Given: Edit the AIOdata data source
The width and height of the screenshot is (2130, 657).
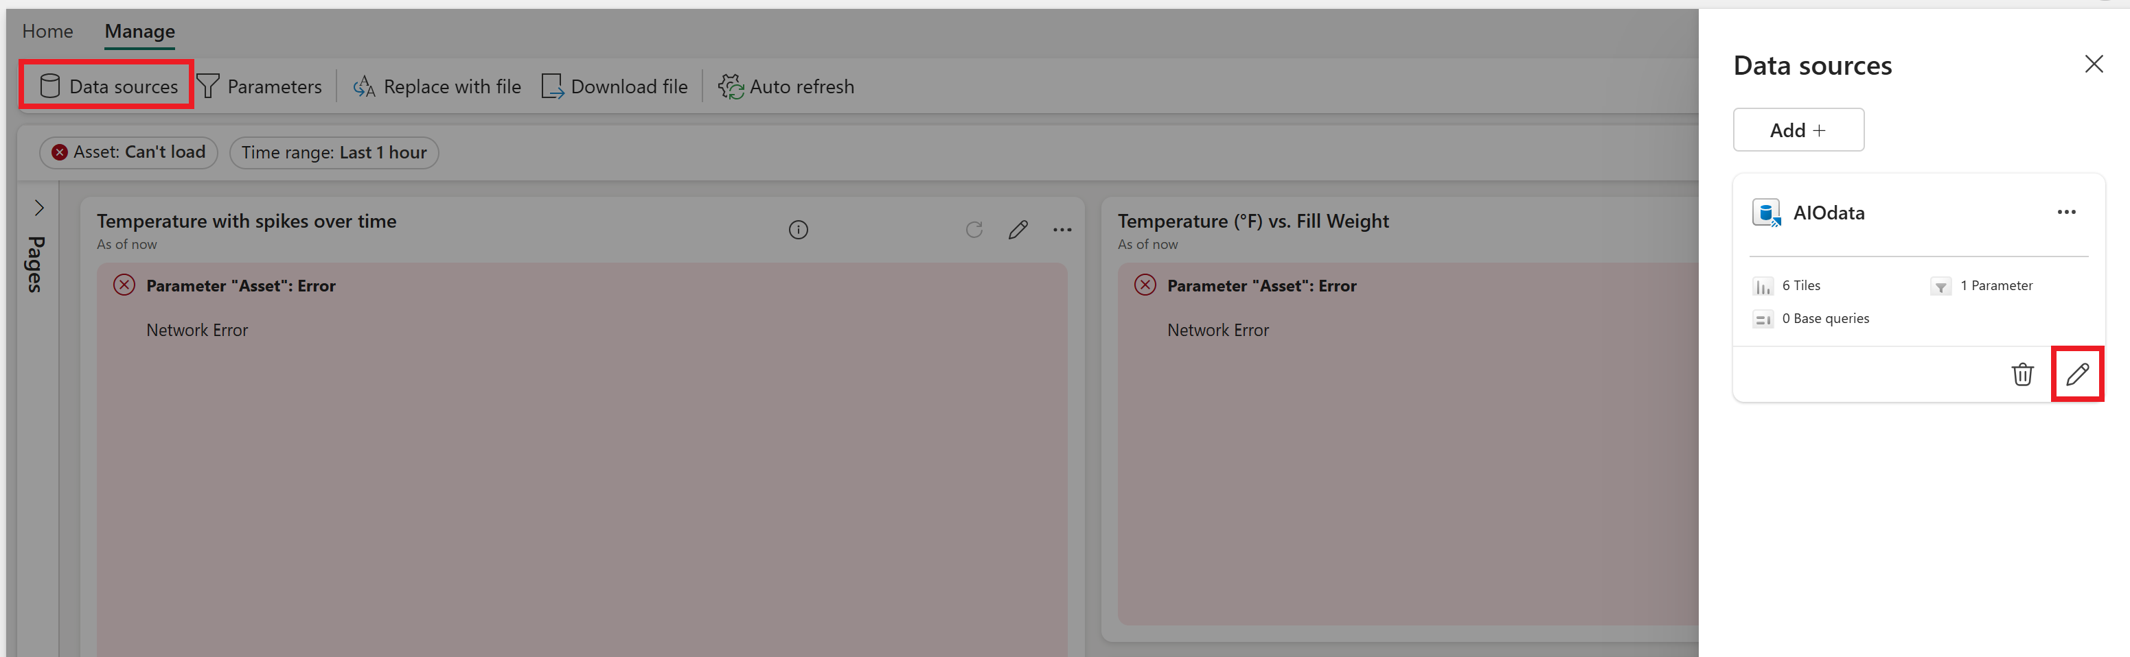Looking at the screenshot, I should pyautogui.click(x=2078, y=374).
